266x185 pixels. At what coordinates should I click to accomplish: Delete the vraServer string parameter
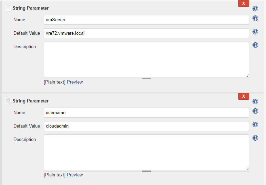(x=243, y=3)
